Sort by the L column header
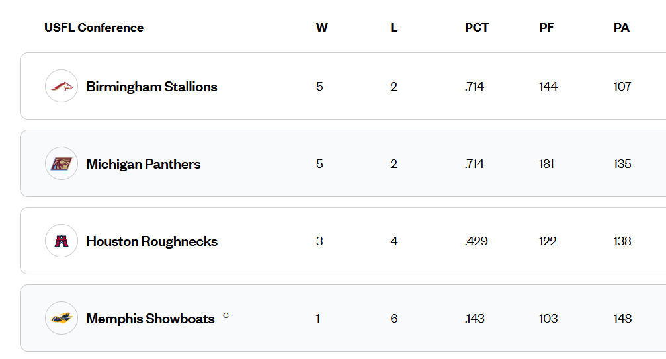 coord(394,28)
